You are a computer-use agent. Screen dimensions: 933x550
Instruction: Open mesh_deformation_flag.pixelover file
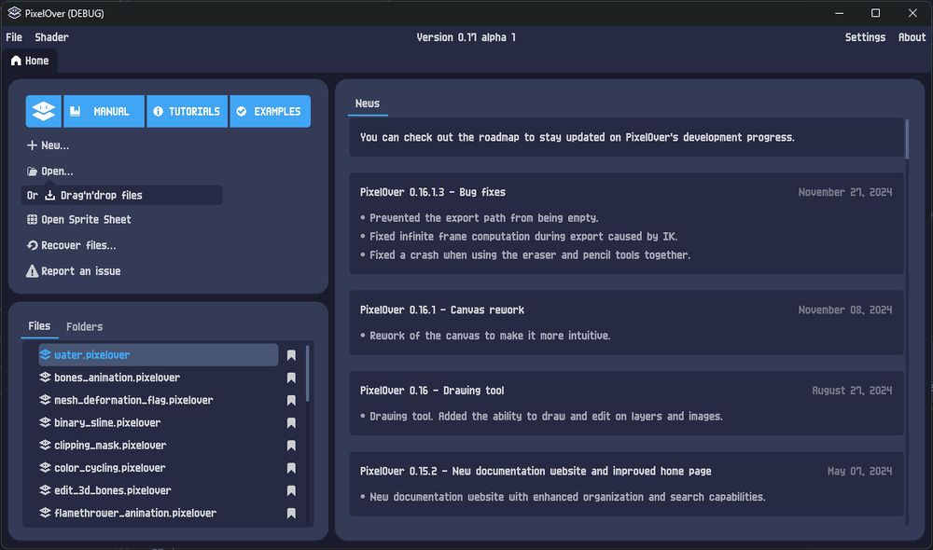point(159,400)
